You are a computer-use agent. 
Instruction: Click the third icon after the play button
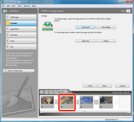[x=56, y=92]
